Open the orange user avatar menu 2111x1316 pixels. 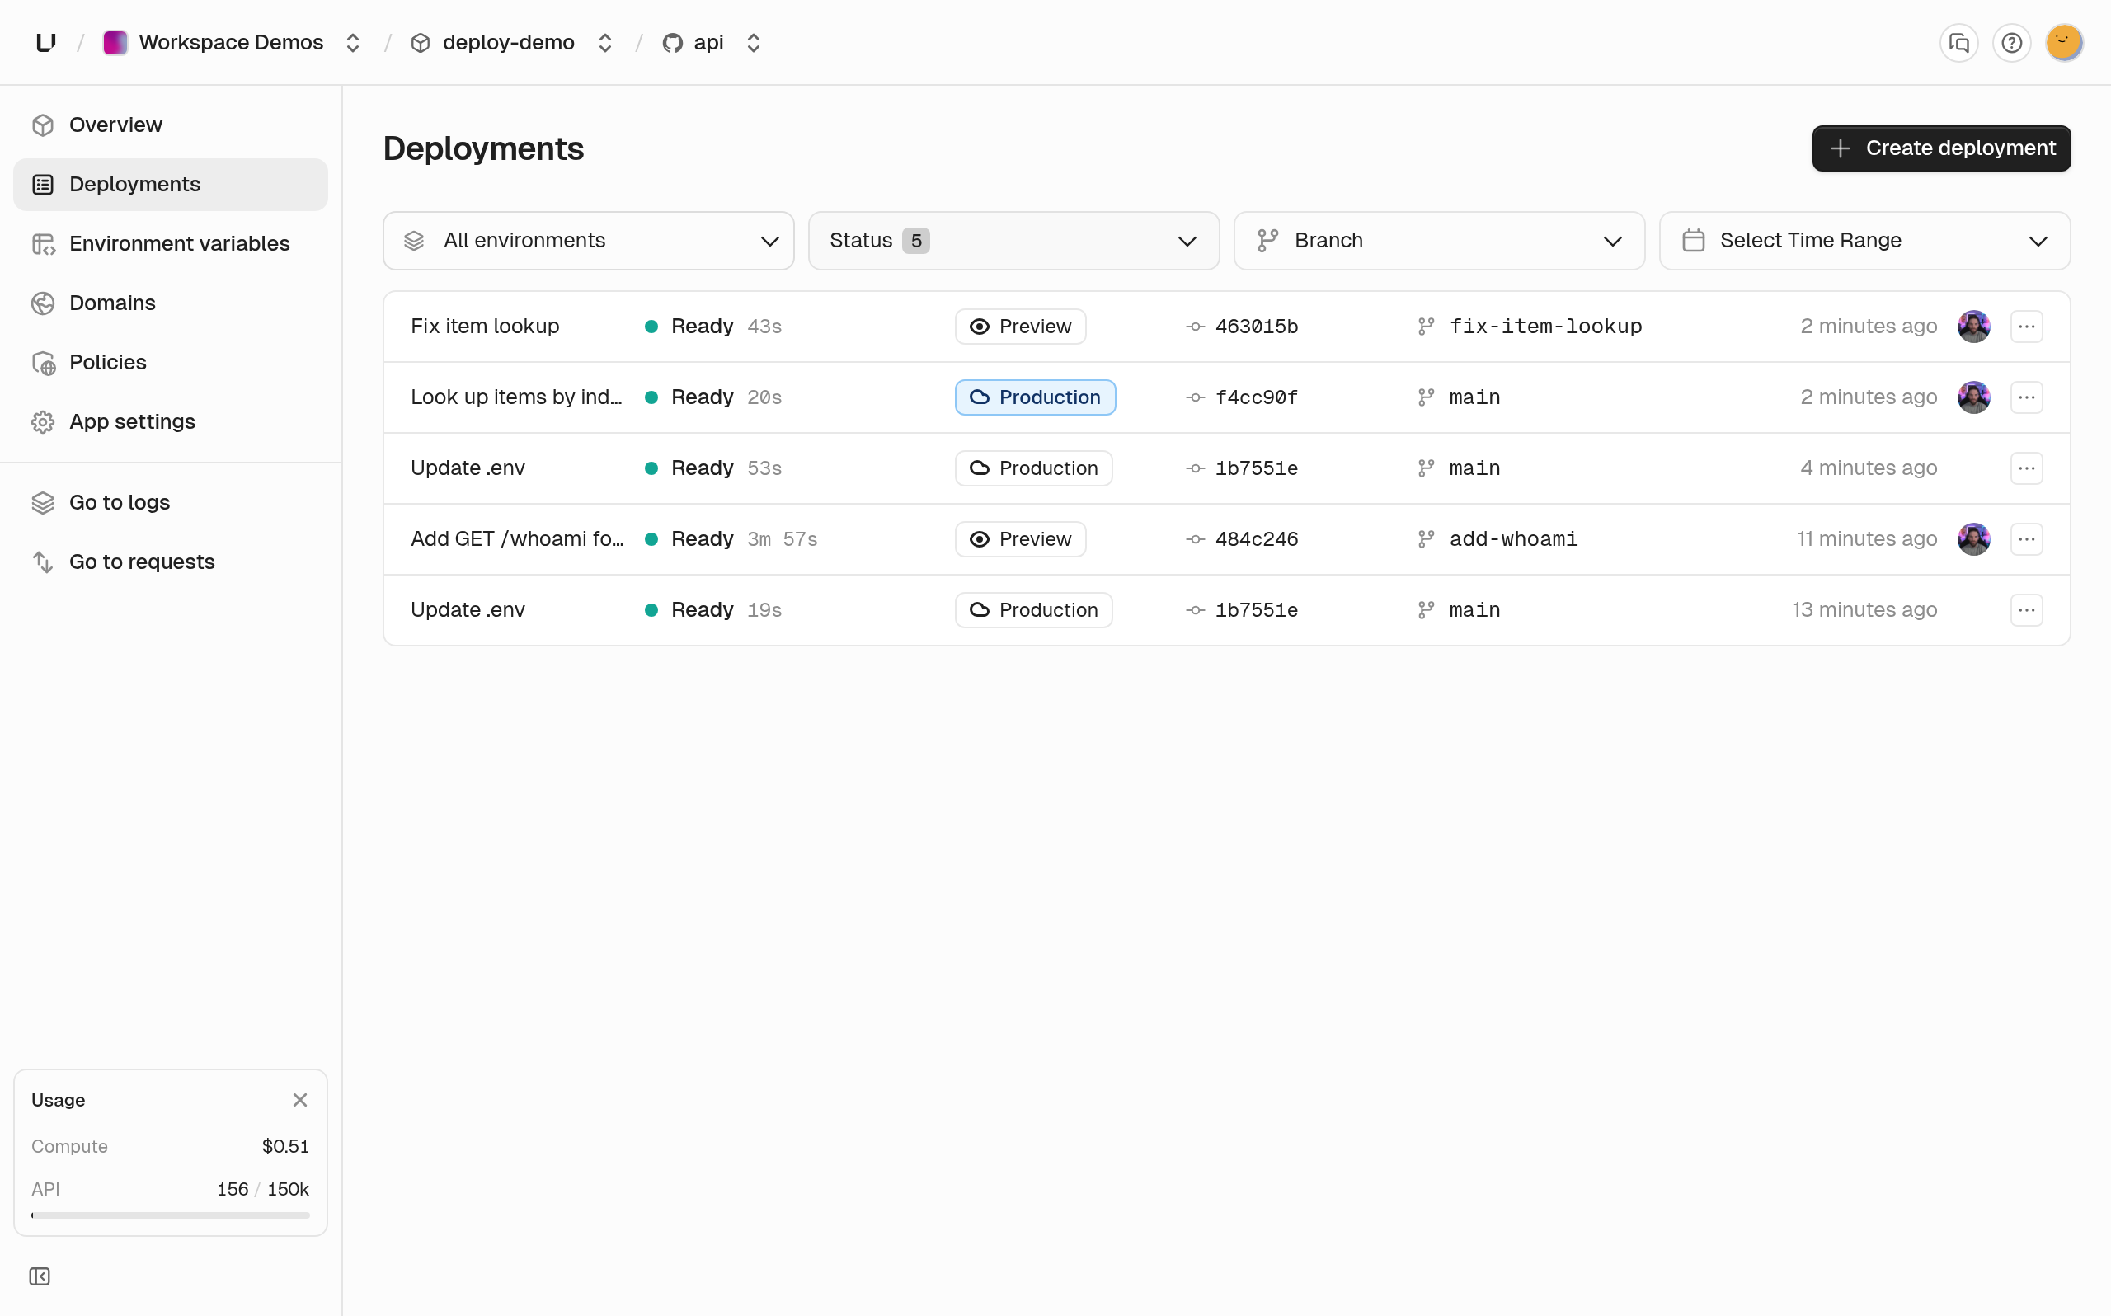tap(2064, 43)
